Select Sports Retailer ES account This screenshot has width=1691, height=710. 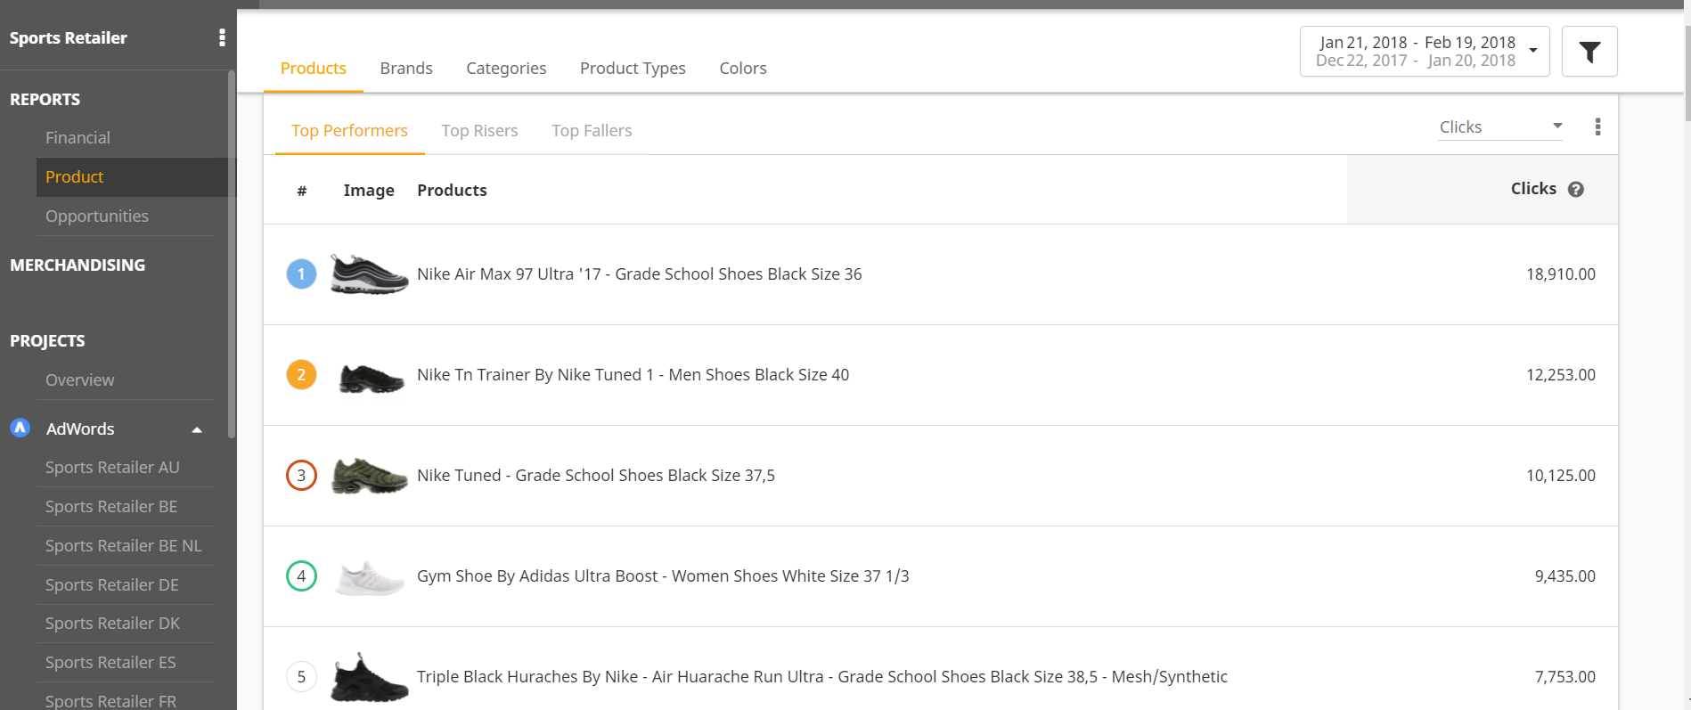(x=110, y=663)
